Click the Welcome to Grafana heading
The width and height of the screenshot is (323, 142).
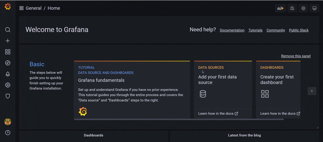click(57, 30)
